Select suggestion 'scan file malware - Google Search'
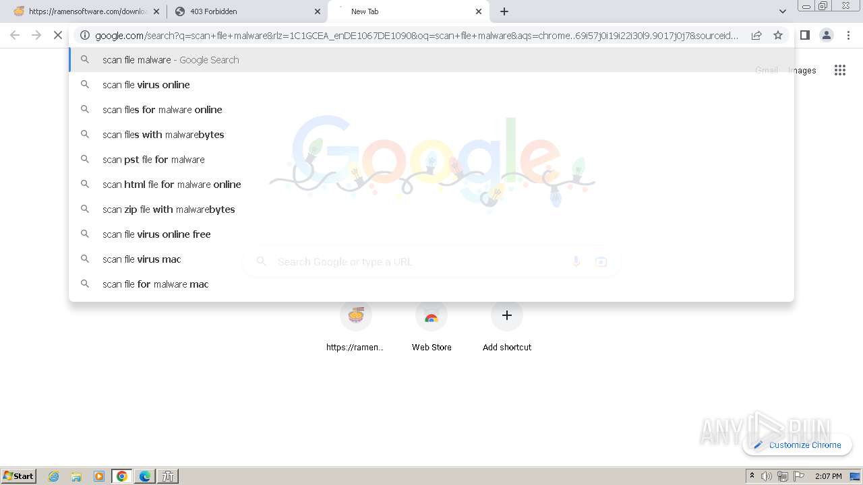Screen dimensions: 863x485 coord(431,60)
